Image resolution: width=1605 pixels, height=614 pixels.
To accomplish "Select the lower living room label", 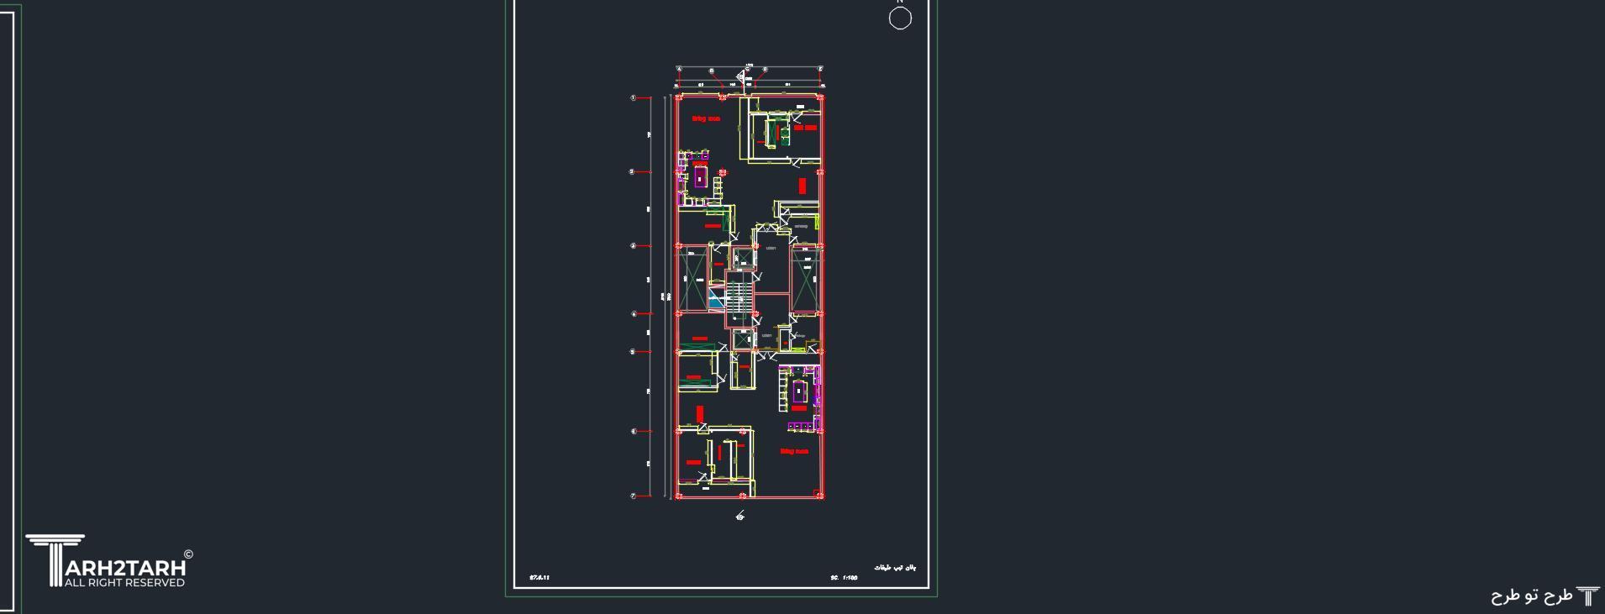I will pos(794,451).
